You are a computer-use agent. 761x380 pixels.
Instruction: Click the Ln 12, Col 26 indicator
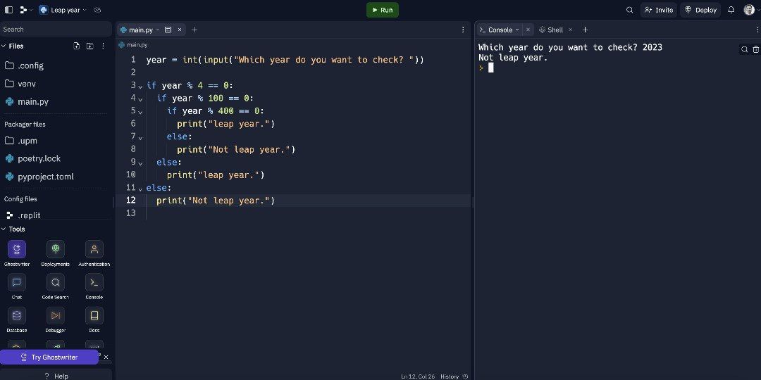[418, 376]
